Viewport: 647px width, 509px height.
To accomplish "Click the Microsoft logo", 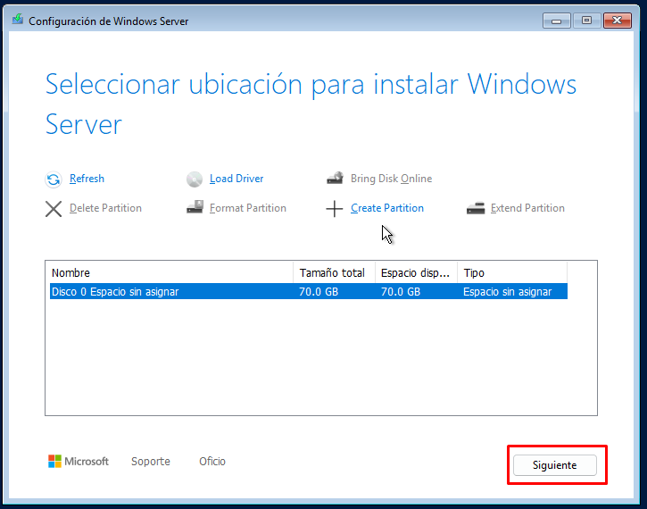I will click(79, 461).
